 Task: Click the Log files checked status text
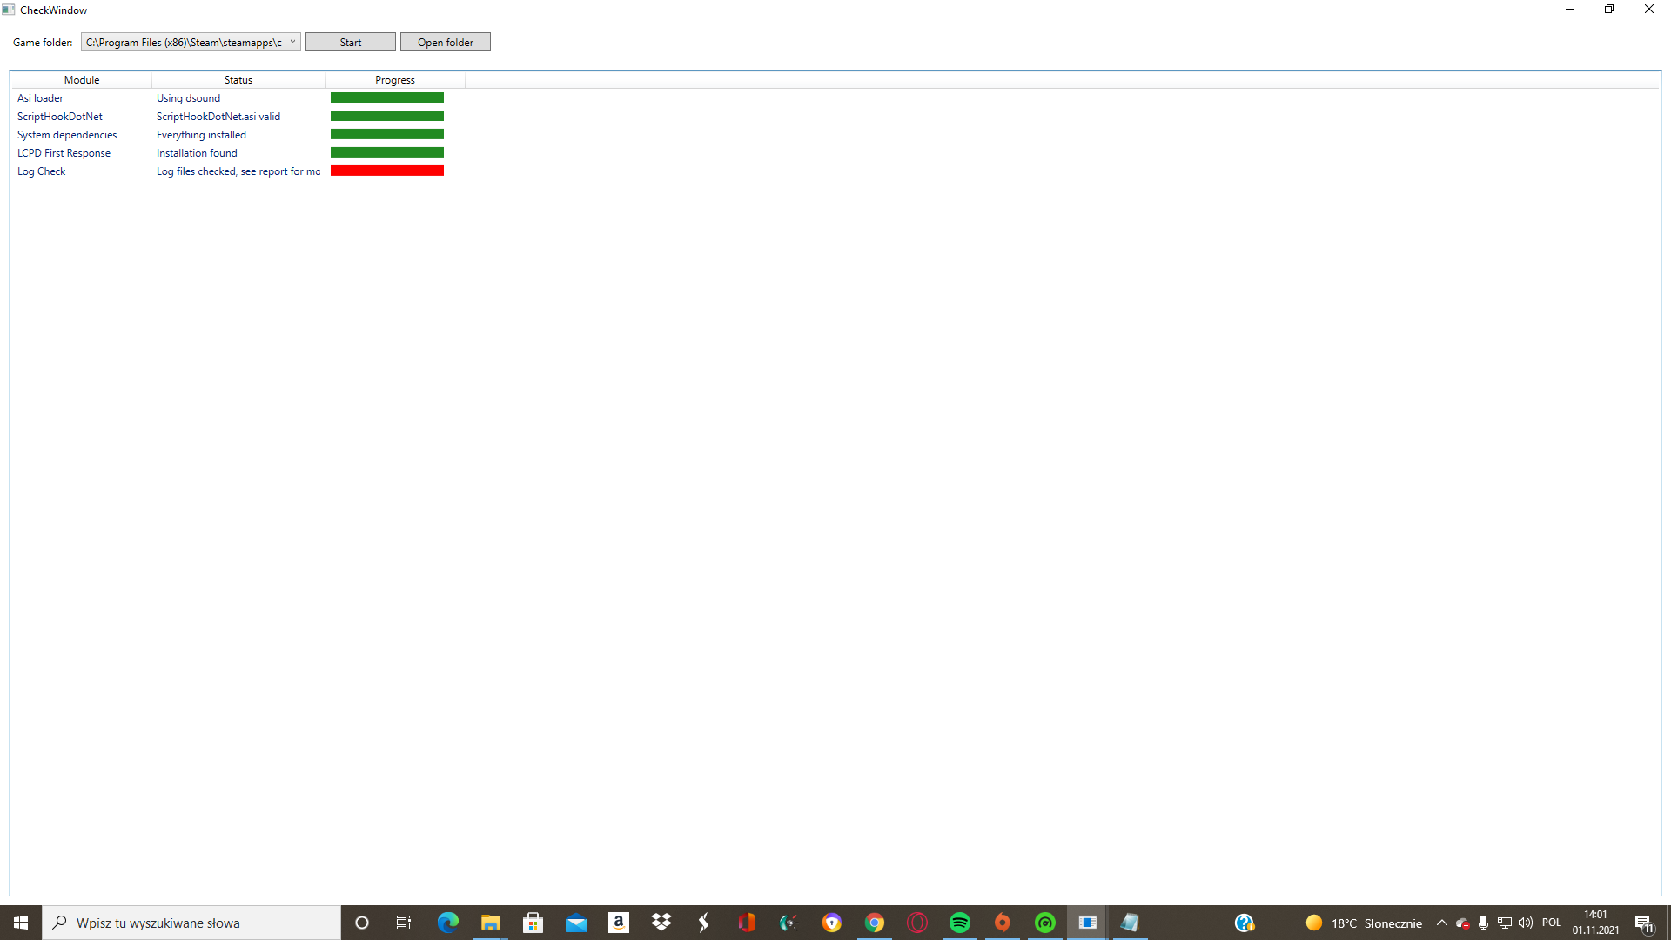(238, 171)
